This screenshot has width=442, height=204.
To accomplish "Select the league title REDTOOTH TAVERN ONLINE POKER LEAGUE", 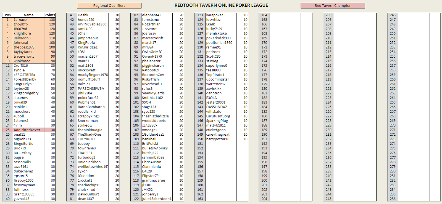I will pyautogui.click(x=221, y=5).
